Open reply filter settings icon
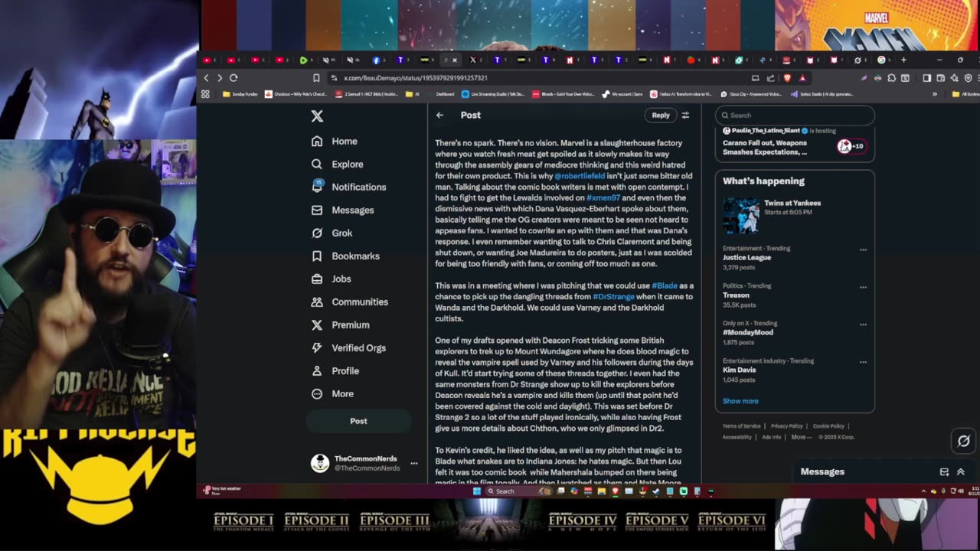The width and height of the screenshot is (980, 551). tap(685, 115)
